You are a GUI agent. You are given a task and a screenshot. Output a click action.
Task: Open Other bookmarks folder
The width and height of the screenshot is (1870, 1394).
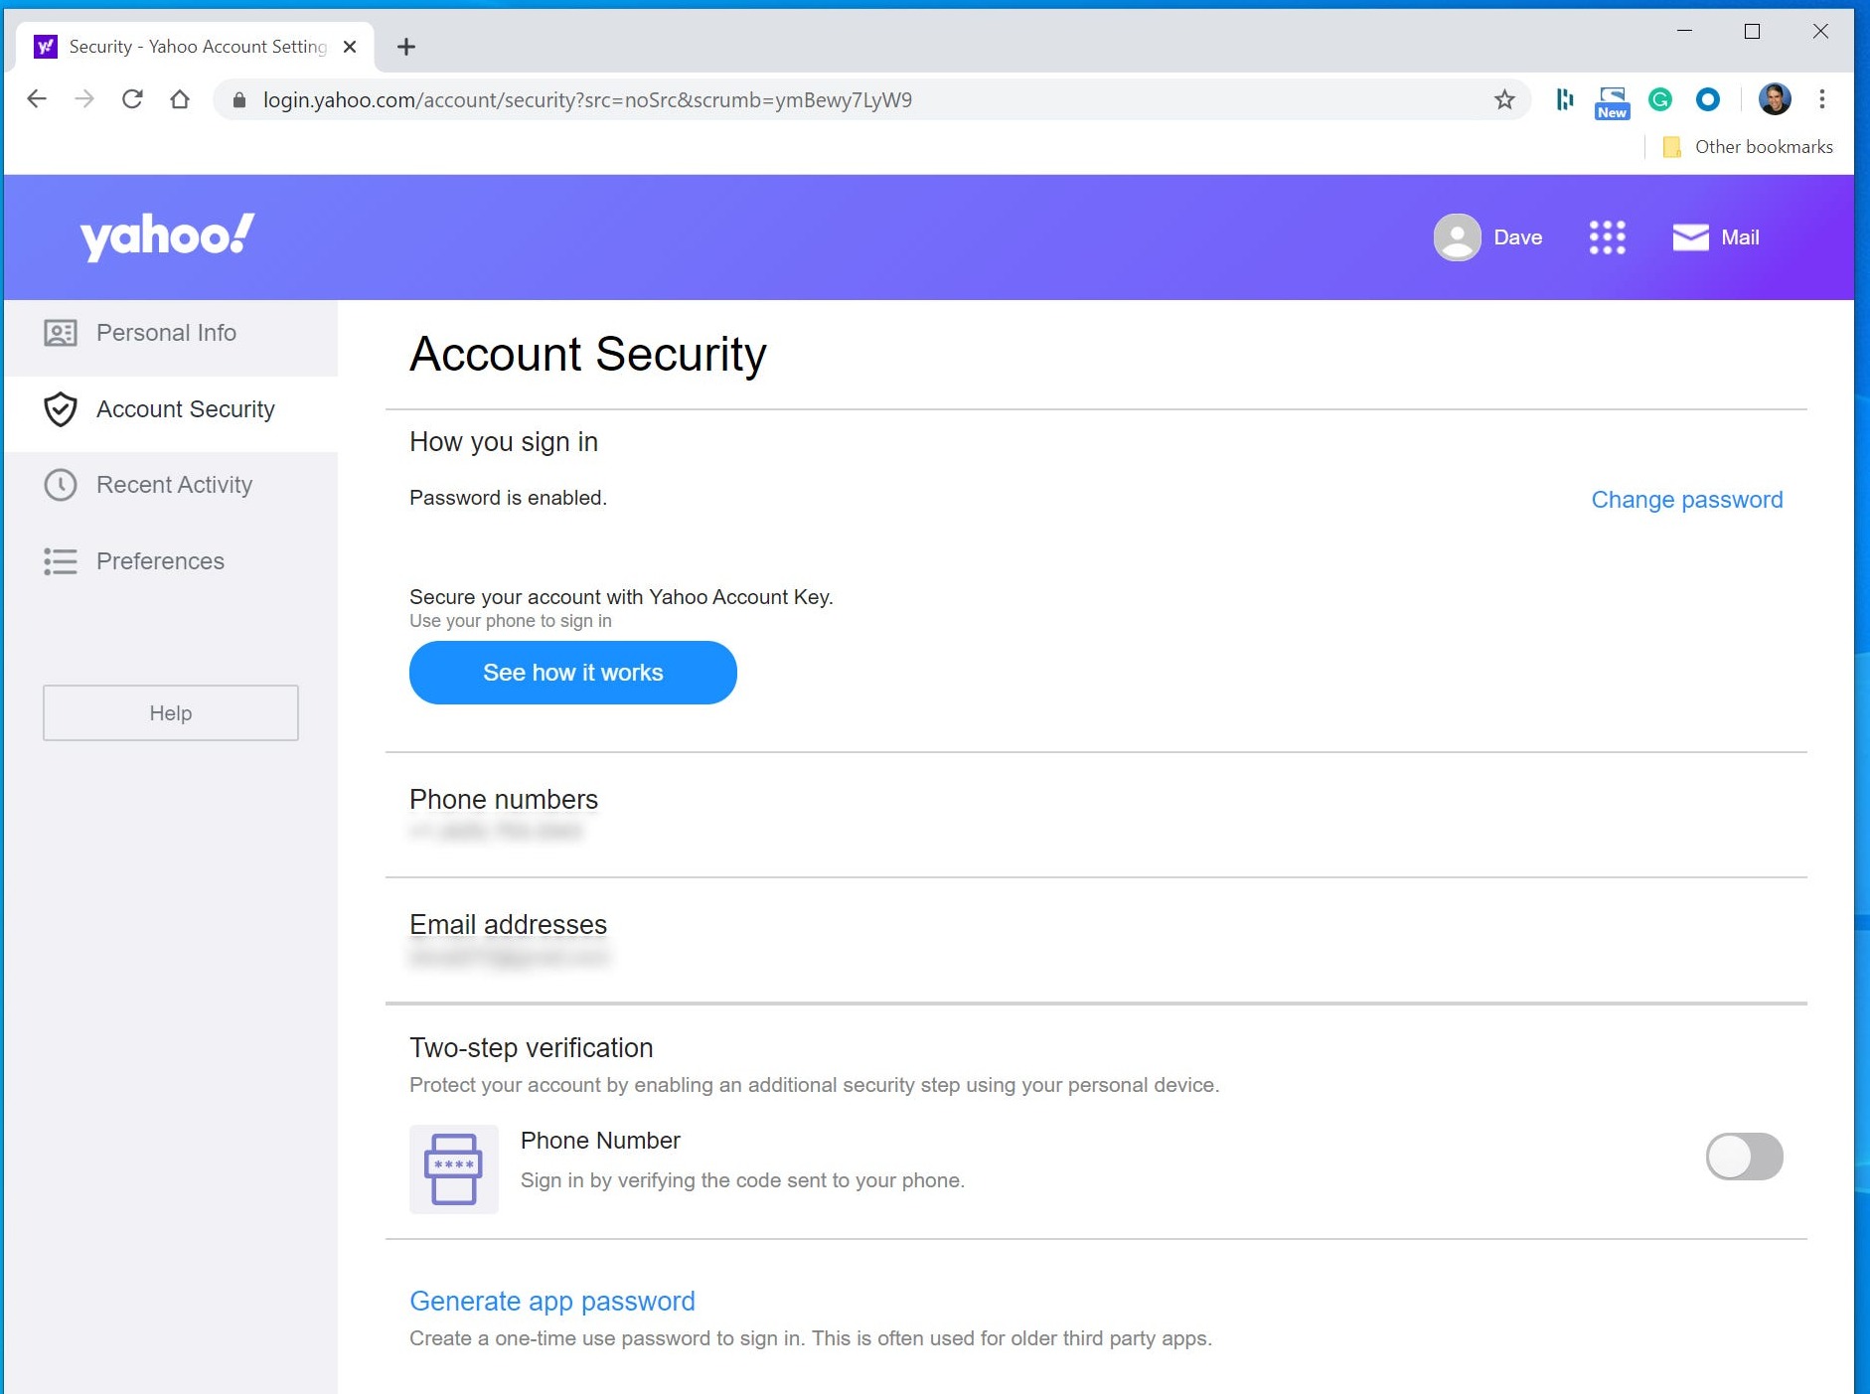[x=1748, y=147]
